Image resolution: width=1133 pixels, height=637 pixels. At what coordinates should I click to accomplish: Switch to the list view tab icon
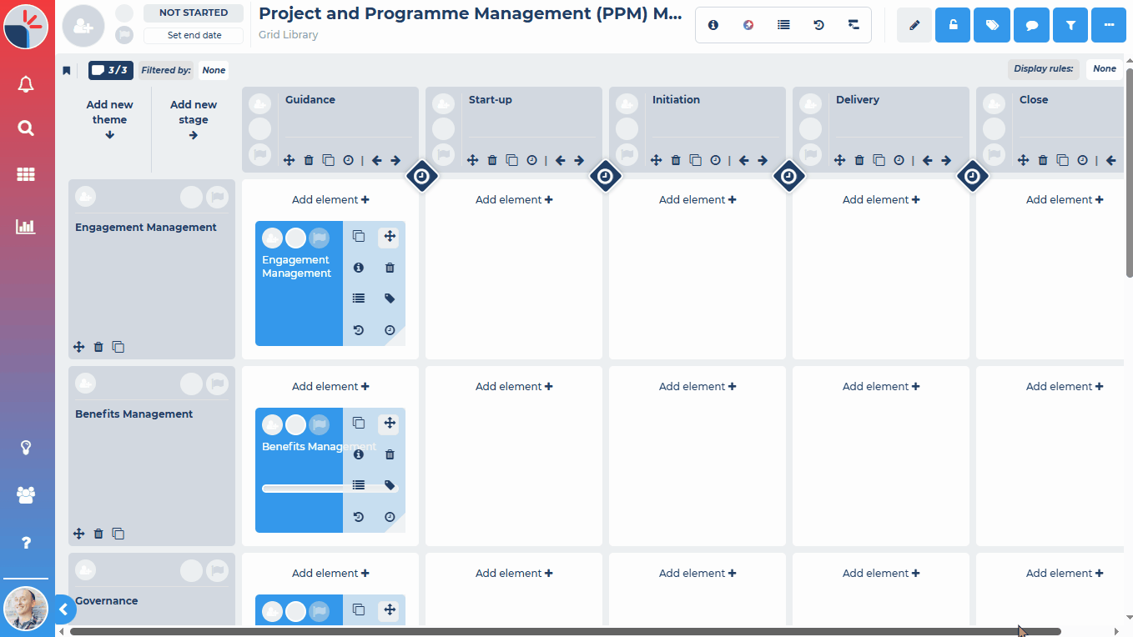click(x=783, y=25)
